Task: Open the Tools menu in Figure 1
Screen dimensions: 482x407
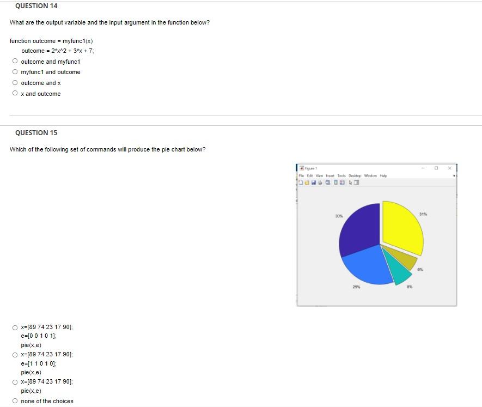Action: 341,175
